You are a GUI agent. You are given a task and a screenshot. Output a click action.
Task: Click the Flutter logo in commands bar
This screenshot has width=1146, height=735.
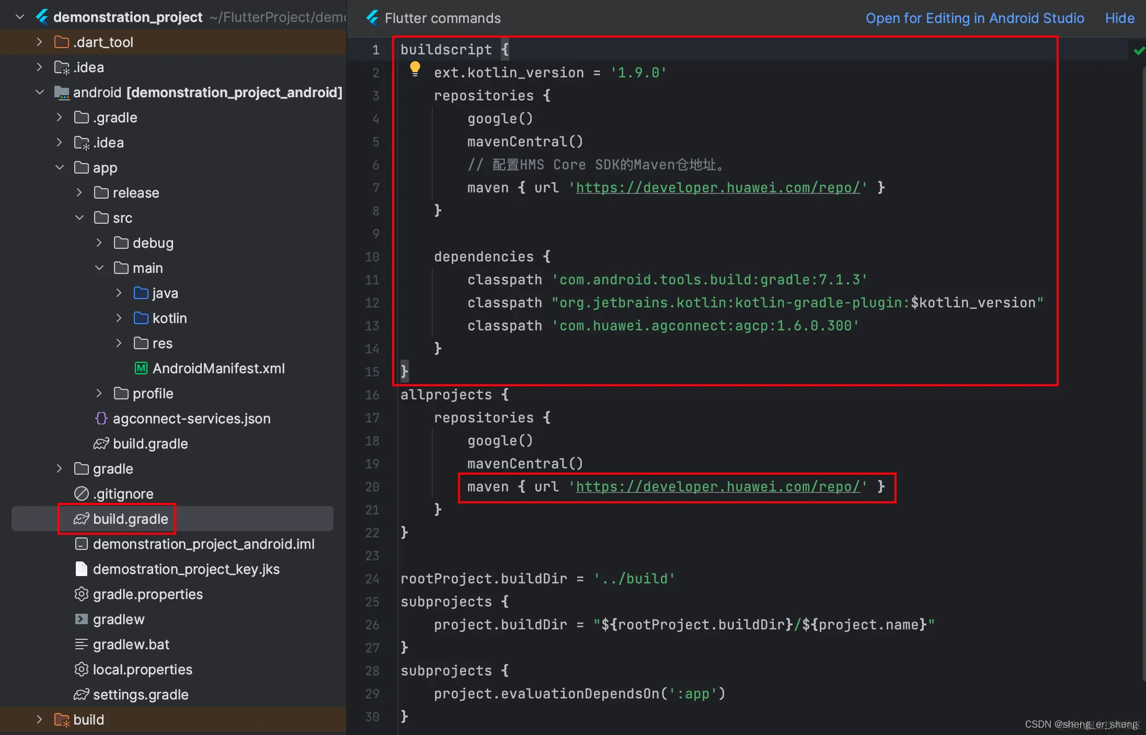tap(373, 18)
